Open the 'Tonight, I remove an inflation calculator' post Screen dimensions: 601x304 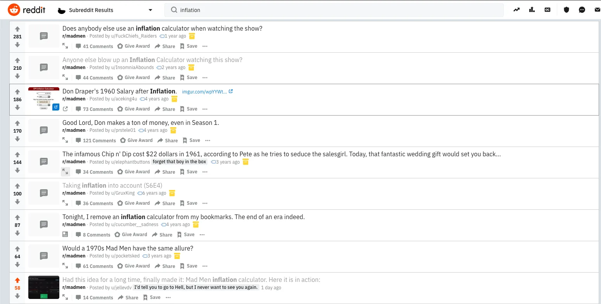[x=183, y=217]
